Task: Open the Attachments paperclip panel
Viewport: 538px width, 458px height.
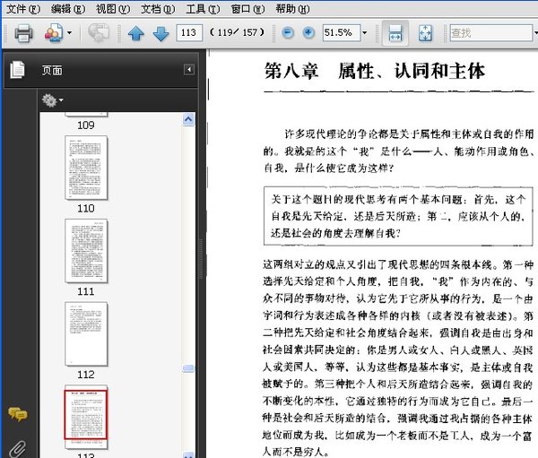Action: pyautogui.click(x=17, y=447)
